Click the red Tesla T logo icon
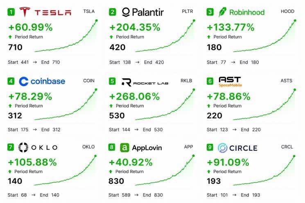This screenshot has width=305, height=203. tap(25, 12)
